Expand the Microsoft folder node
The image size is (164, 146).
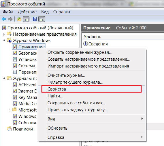10,110
